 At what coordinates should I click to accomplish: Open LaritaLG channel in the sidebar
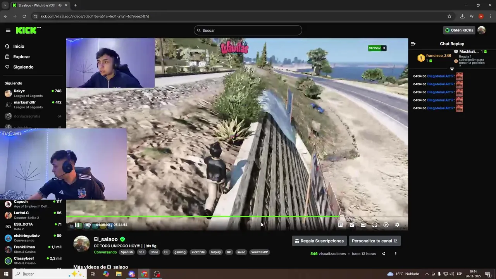click(x=33, y=215)
